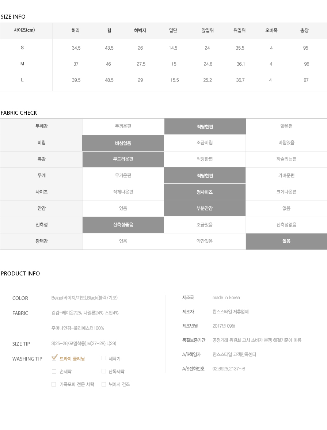Click the S(25-26/모델착용) size tip text
Screen dimensions: 327x430
[84, 343]
